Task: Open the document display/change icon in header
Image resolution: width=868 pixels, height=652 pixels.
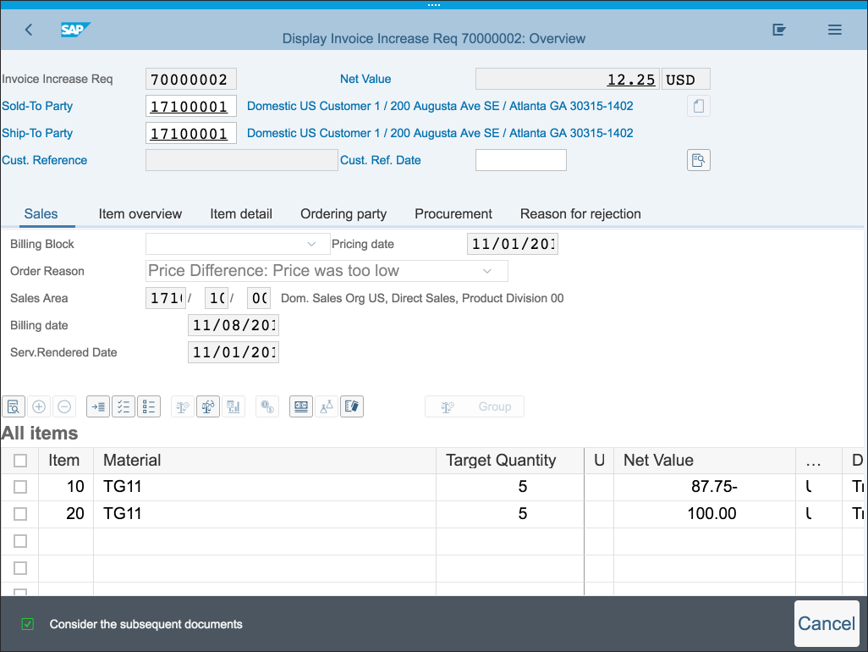Action: click(779, 30)
